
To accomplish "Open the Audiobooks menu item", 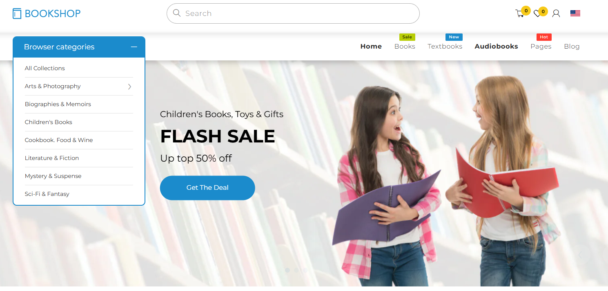I will (x=496, y=47).
